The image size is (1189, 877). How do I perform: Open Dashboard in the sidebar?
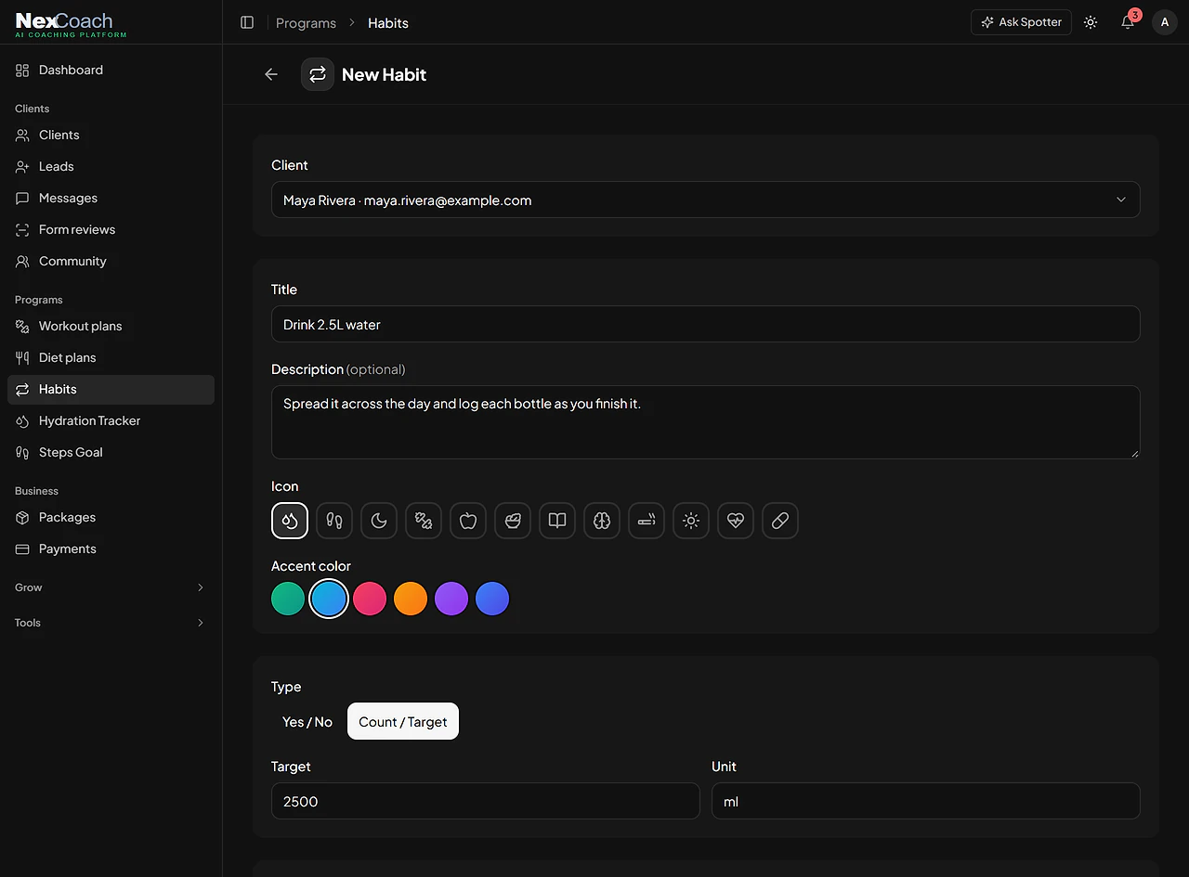[x=111, y=70]
